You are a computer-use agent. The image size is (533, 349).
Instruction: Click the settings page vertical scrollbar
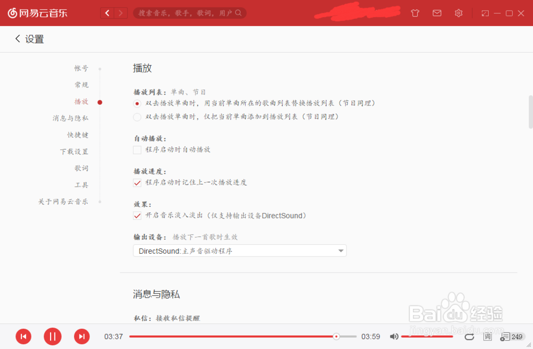tap(531, 112)
